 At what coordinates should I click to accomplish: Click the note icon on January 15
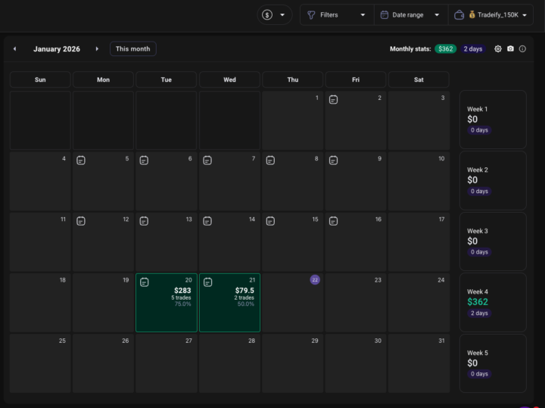click(270, 220)
